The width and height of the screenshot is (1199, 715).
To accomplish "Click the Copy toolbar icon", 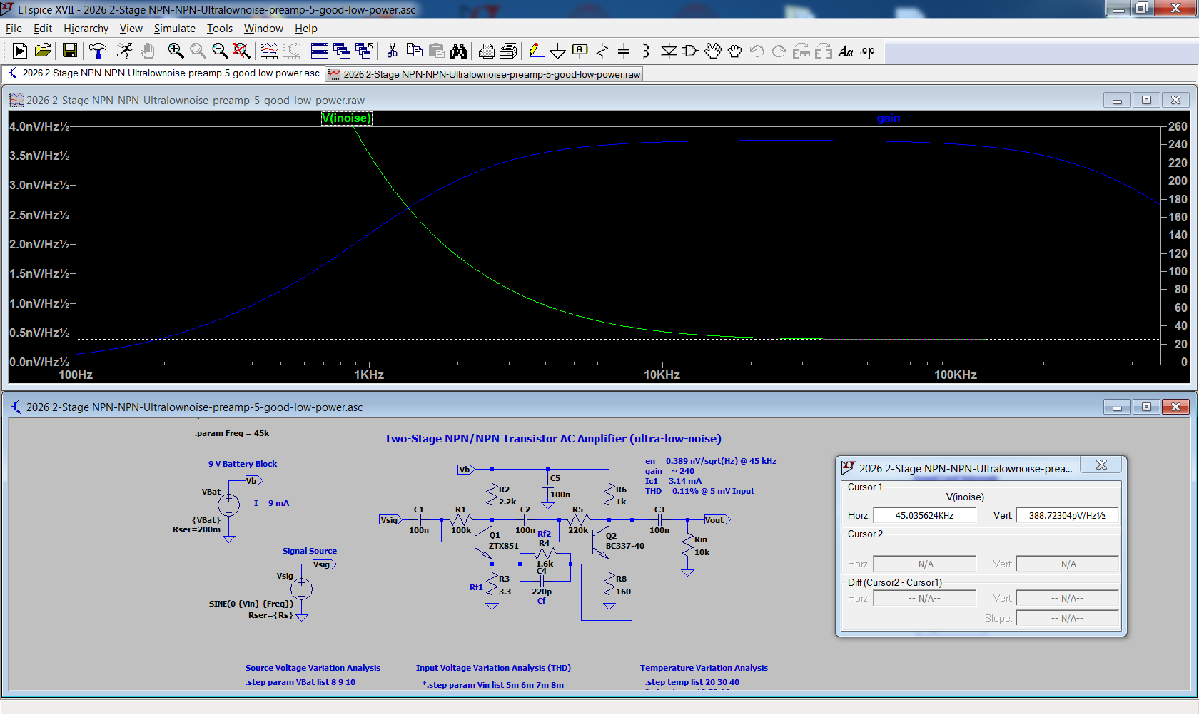I will coord(414,51).
